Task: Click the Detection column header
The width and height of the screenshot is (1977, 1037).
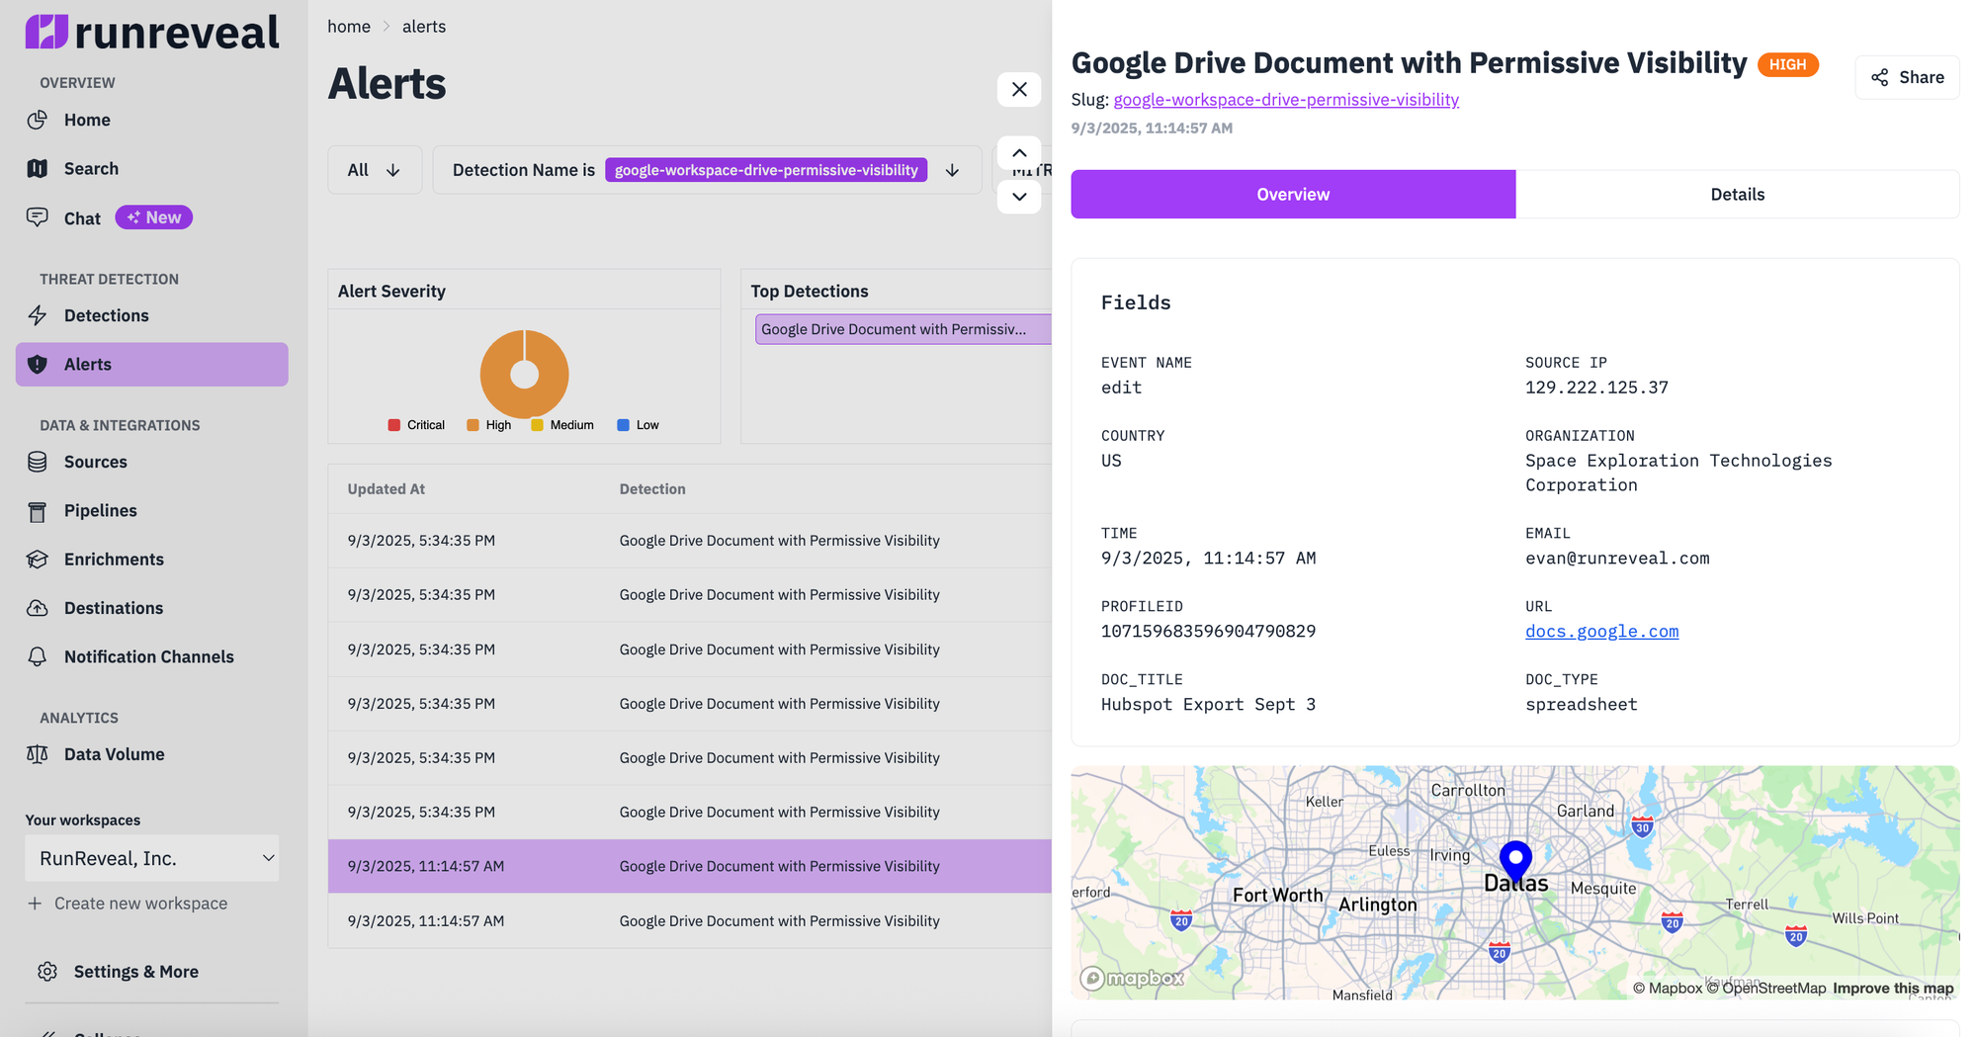Action: click(652, 489)
